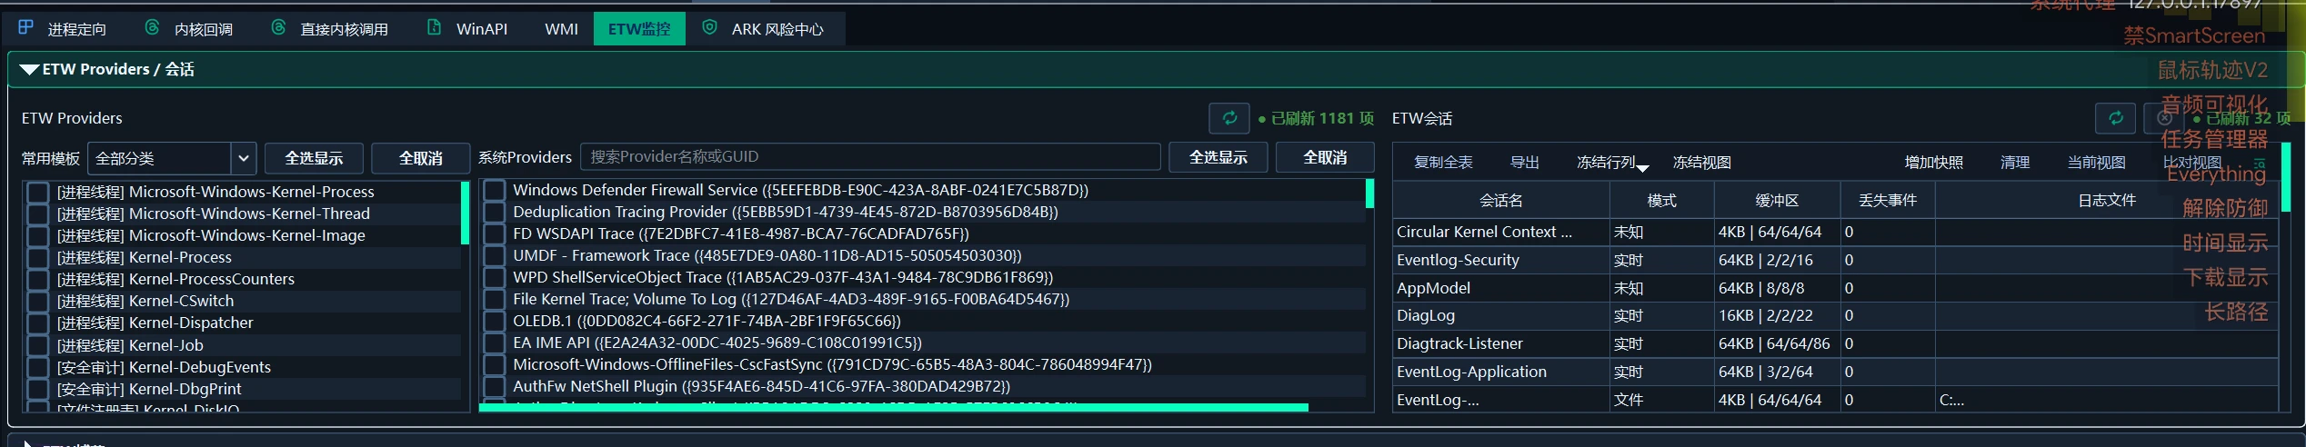
Task: Open the 内核回调 tab
Action: [189, 29]
